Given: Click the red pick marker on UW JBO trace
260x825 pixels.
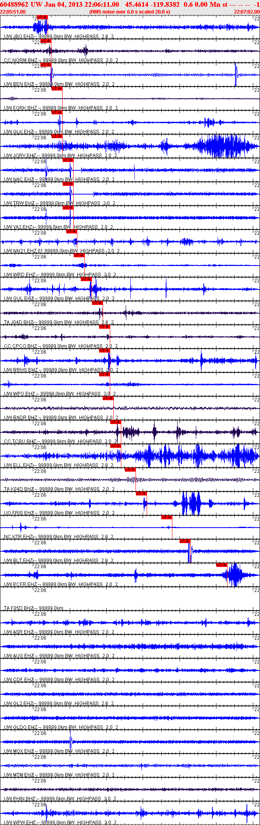Looking at the screenshot, I should [x=42, y=17].
